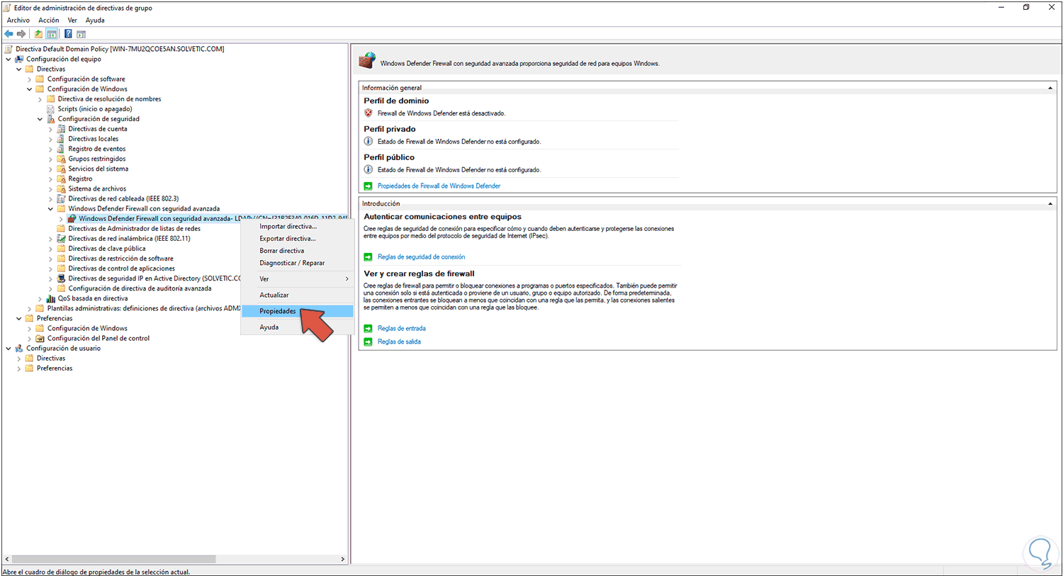Click the blue Back arrow in the toolbar
This screenshot has height=576, width=1063.
point(9,34)
